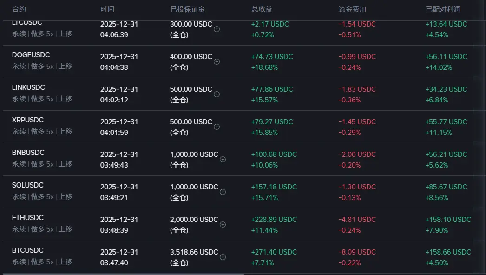This screenshot has height=275, width=486.
Task: Click add margin plus icon for BTCUSDC
Action: point(223,257)
